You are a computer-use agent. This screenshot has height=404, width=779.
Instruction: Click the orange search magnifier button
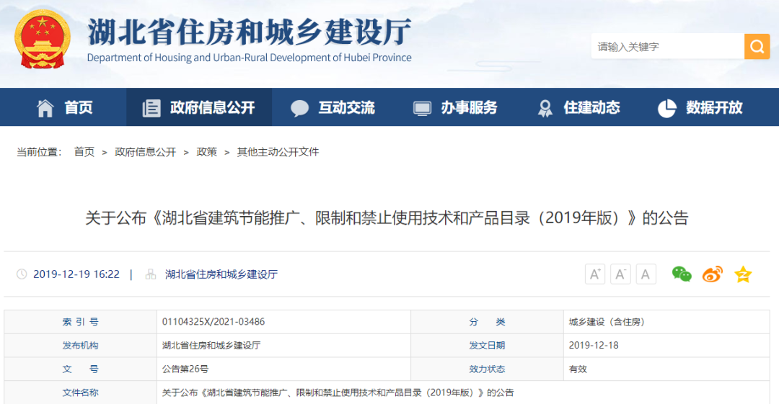756,47
